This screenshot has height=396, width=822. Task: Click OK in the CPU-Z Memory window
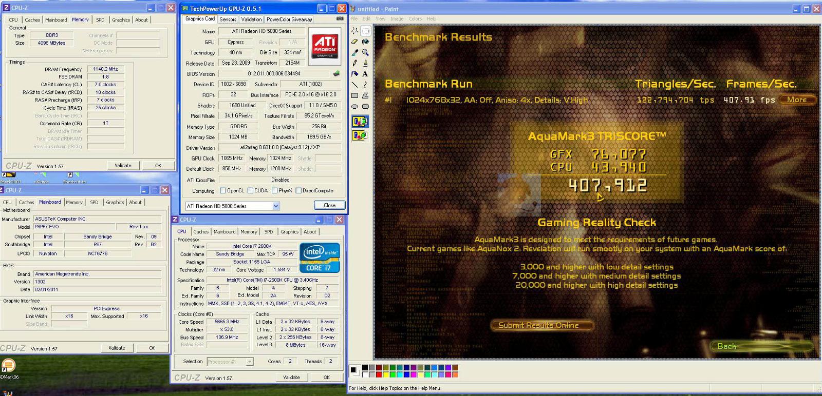(158, 166)
